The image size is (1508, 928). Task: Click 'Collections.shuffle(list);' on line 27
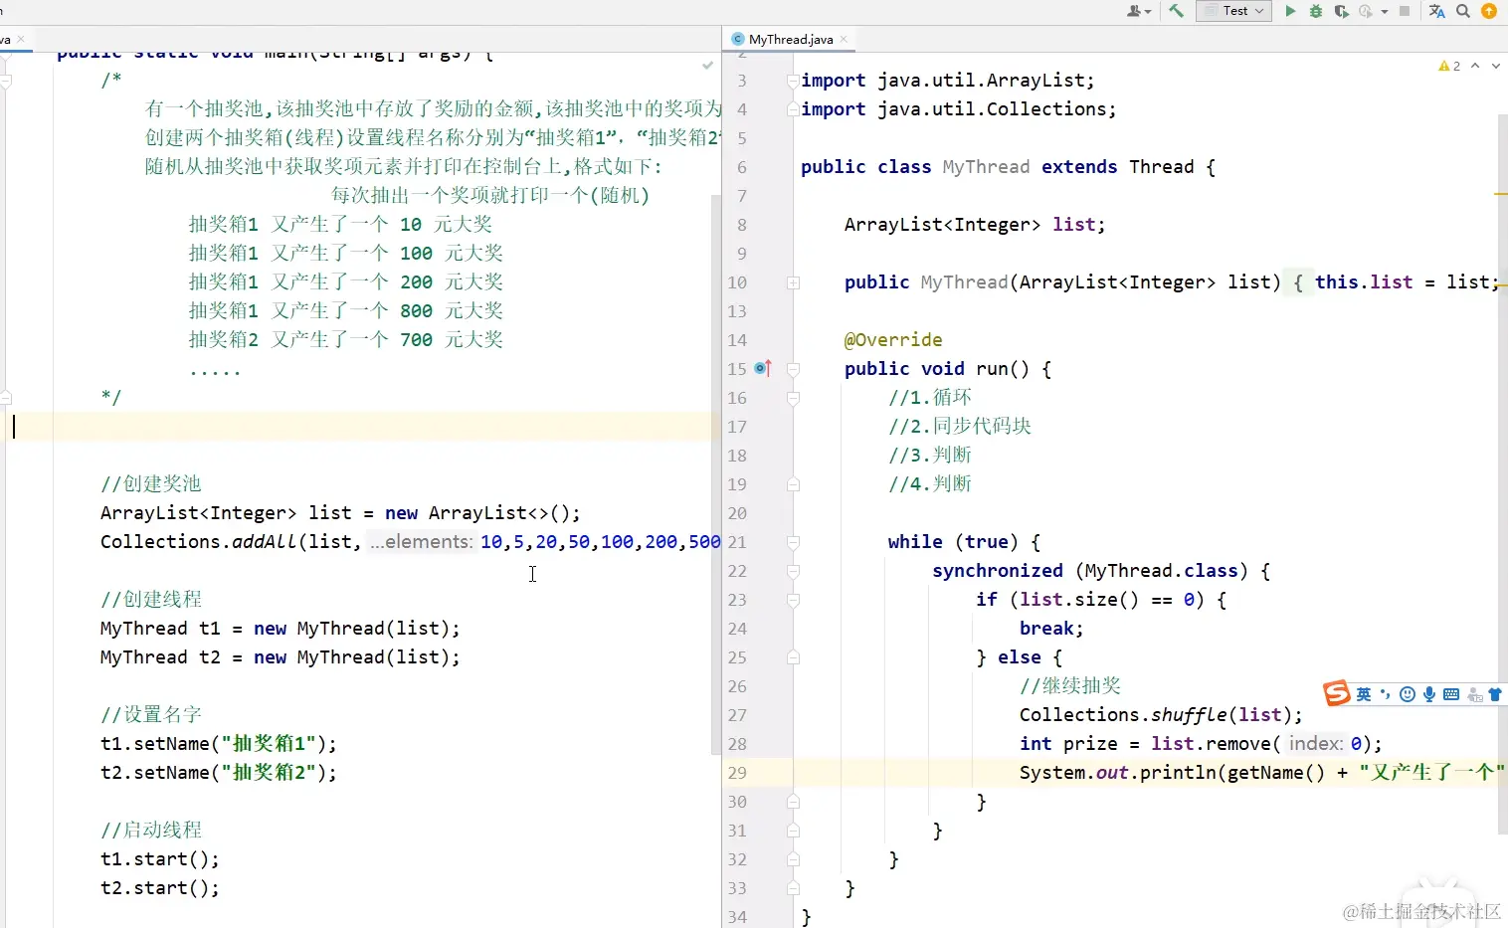click(x=1161, y=715)
